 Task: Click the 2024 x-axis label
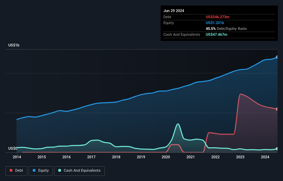(x=265, y=157)
